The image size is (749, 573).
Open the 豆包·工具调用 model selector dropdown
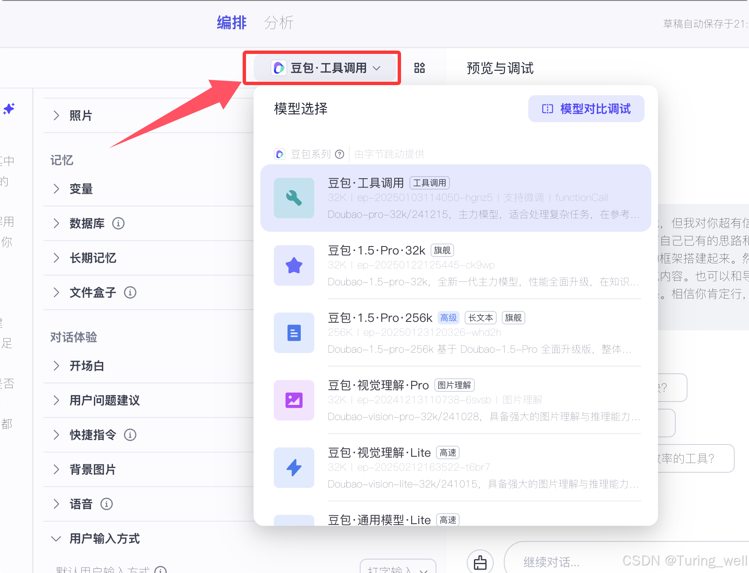click(325, 68)
